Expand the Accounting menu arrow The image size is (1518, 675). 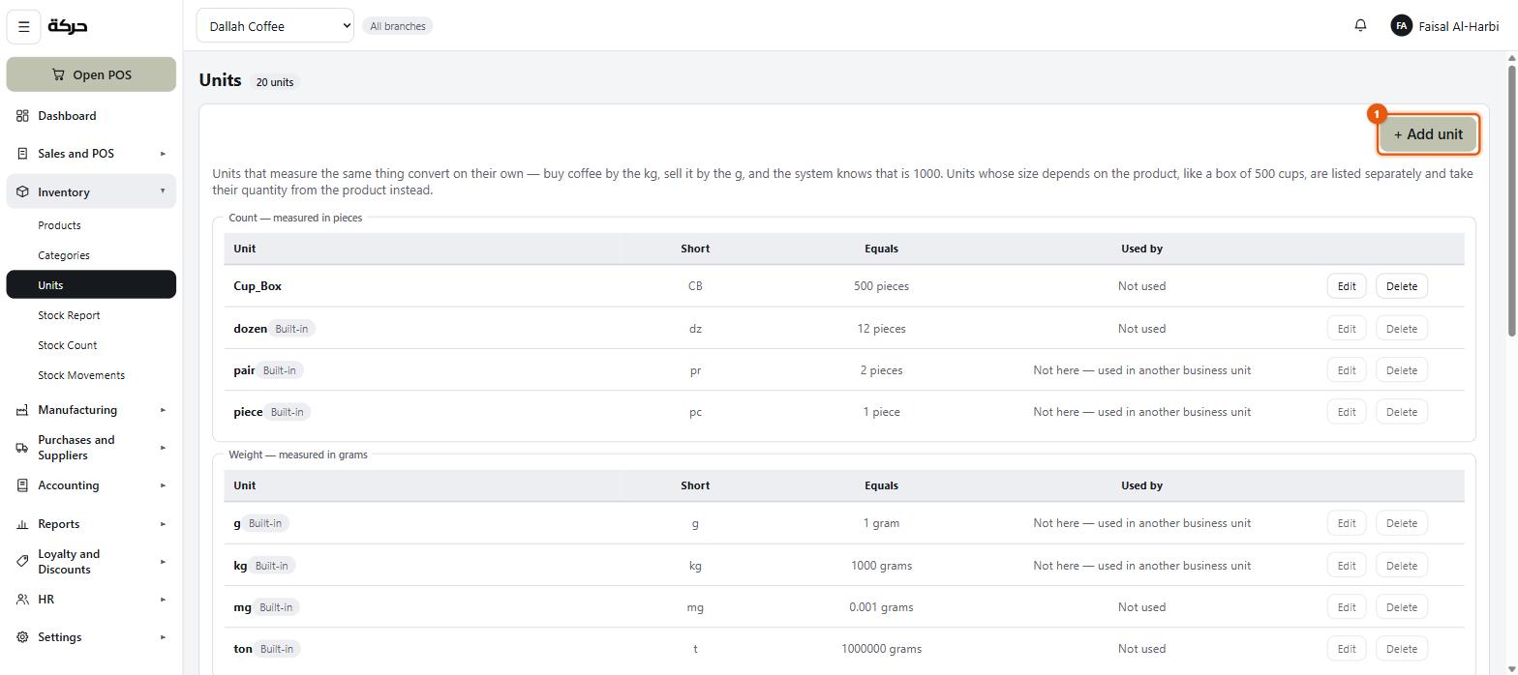pyautogui.click(x=163, y=485)
